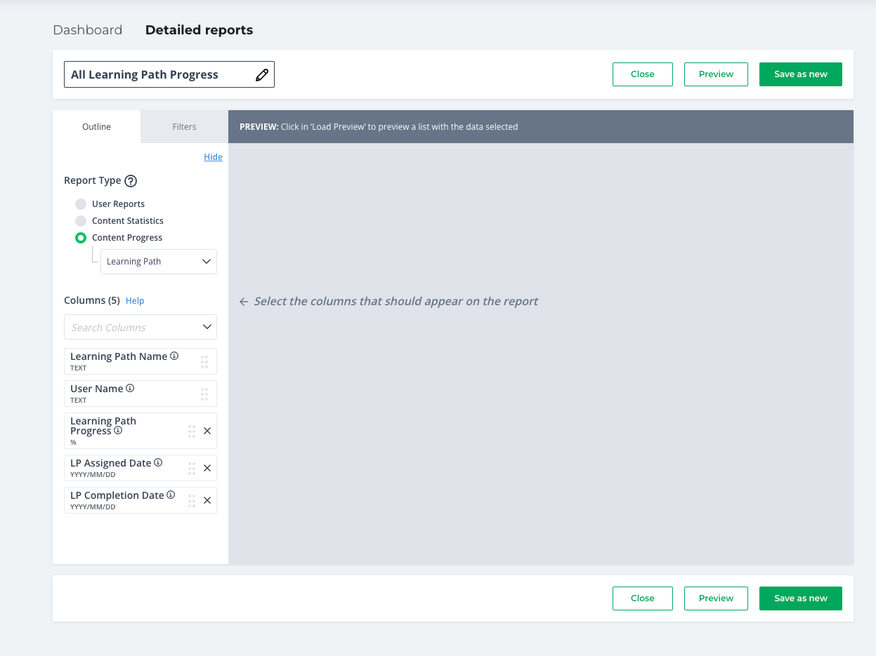The image size is (876, 656).
Task: Click the bottom Close button
Action: [643, 598]
